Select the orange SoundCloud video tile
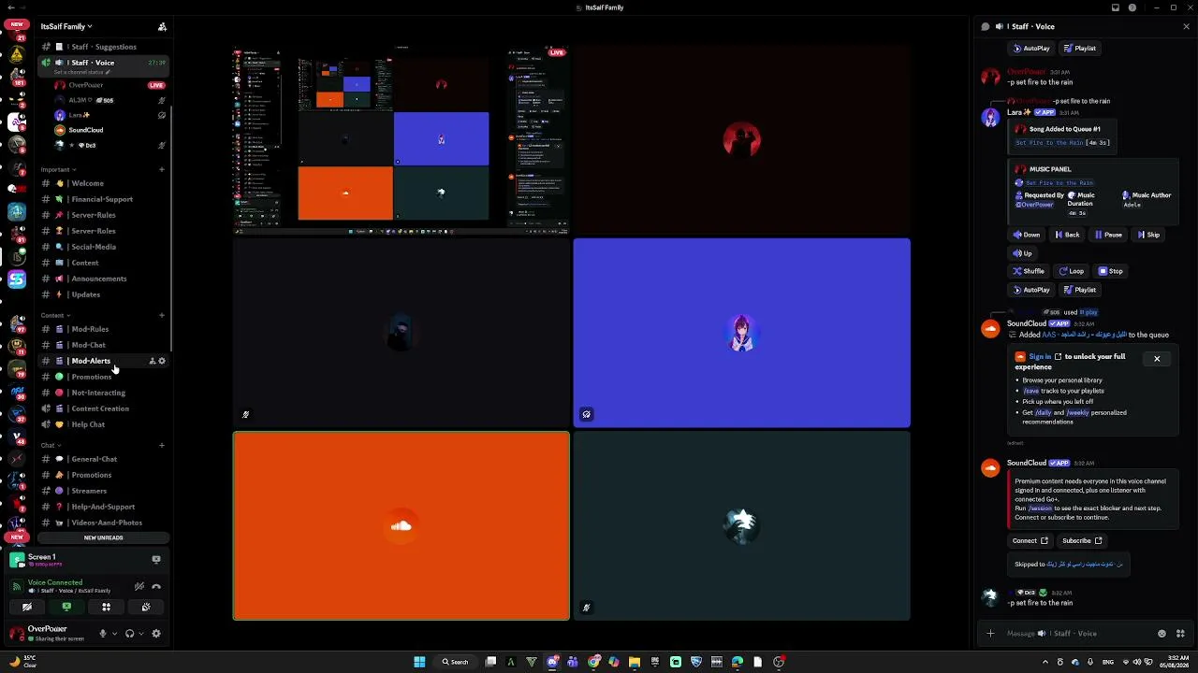This screenshot has width=1198, height=673. (401, 525)
